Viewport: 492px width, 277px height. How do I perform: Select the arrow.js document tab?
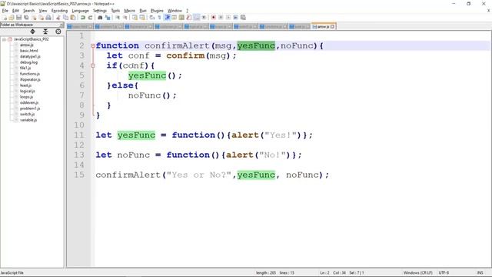point(324,27)
